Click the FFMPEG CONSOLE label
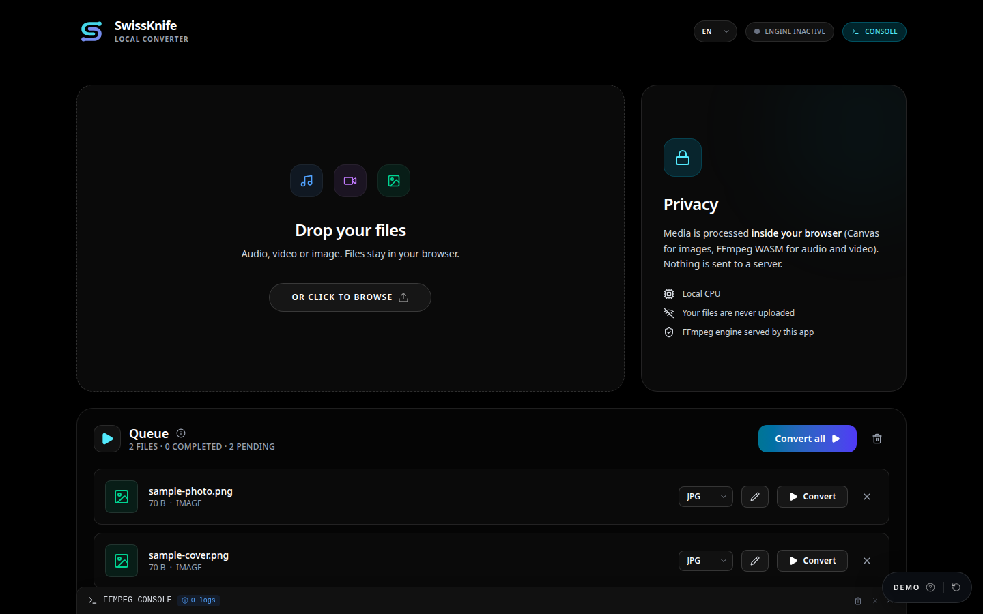Screen dimensions: 983x614 137,600
